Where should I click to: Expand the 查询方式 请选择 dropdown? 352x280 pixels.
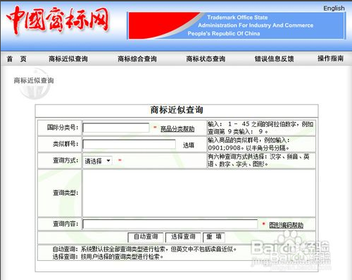point(98,161)
